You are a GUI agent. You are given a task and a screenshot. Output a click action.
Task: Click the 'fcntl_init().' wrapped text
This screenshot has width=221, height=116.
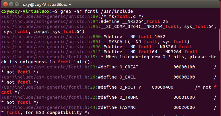pyautogui.click(x=75, y=62)
